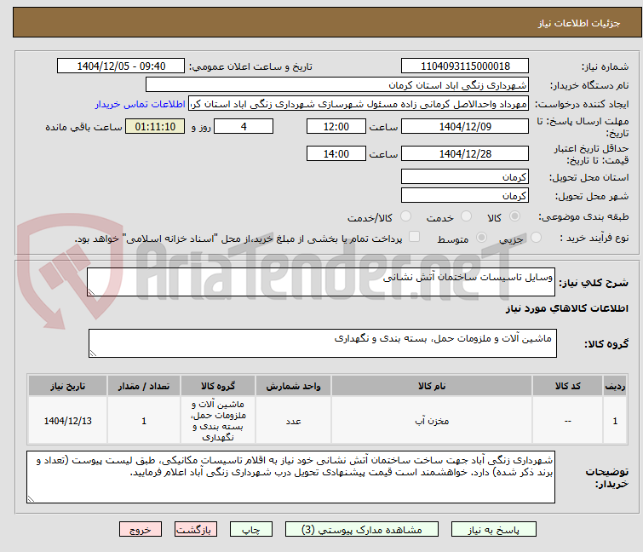The width and height of the screenshot is (643, 552).
Task: Click the response deadline date 1404/12/09
Action: coord(465,126)
